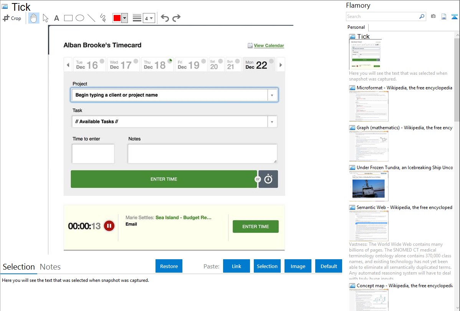Start the timer with stopwatch icon
The width and height of the screenshot is (460, 311).
[268, 179]
